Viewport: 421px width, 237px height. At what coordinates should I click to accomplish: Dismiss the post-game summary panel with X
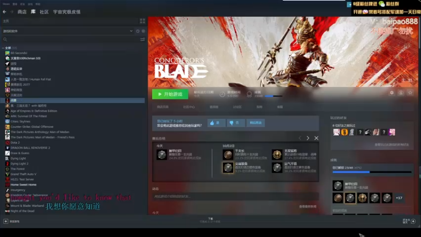316,138
